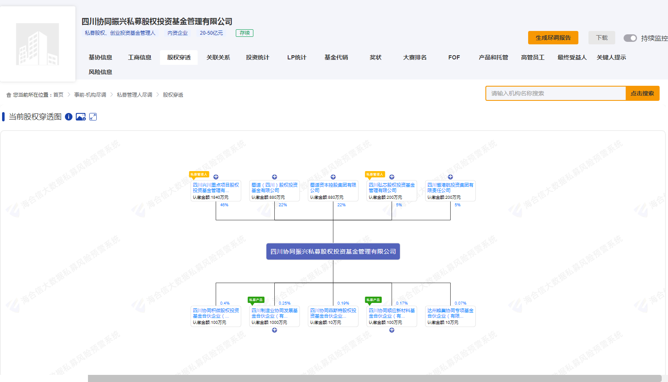Expand the 蜀道资本控股集团 shareholder node
The image size is (668, 382).
coord(333,177)
